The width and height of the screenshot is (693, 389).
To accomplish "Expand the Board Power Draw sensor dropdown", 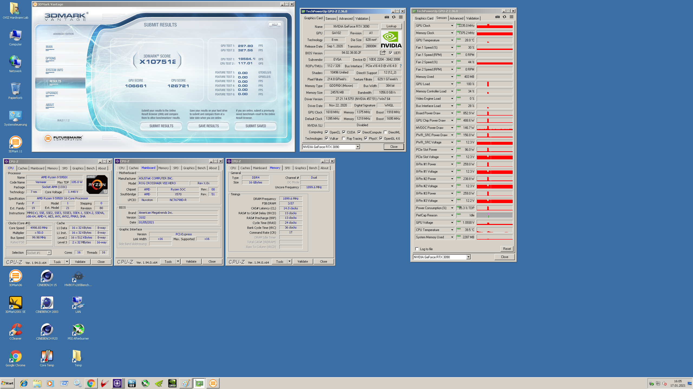I will (x=452, y=113).
